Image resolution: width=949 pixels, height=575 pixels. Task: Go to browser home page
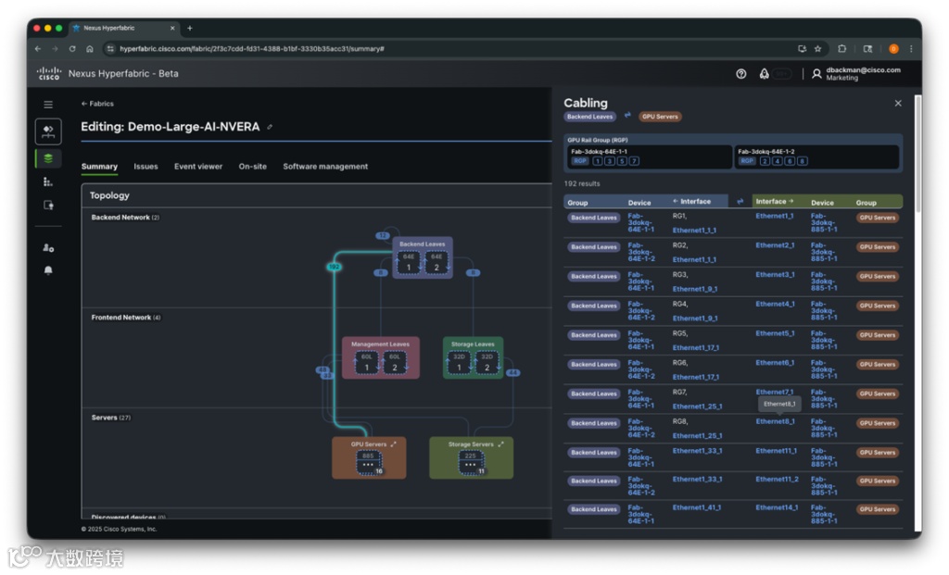point(90,49)
